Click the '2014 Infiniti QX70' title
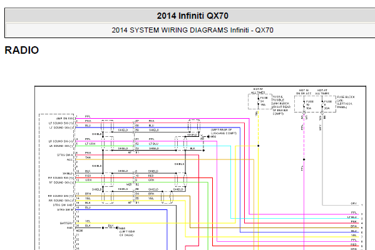 (x=193, y=16)
